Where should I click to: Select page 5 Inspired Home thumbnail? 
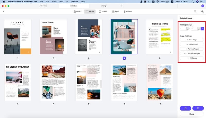click(160, 37)
